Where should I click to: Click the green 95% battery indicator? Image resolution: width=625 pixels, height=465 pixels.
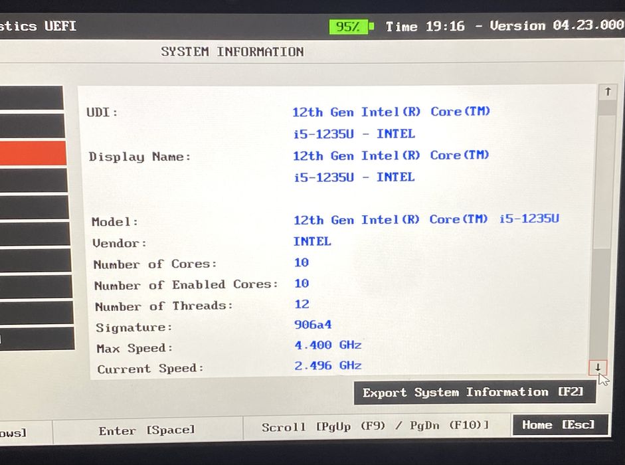tap(351, 27)
